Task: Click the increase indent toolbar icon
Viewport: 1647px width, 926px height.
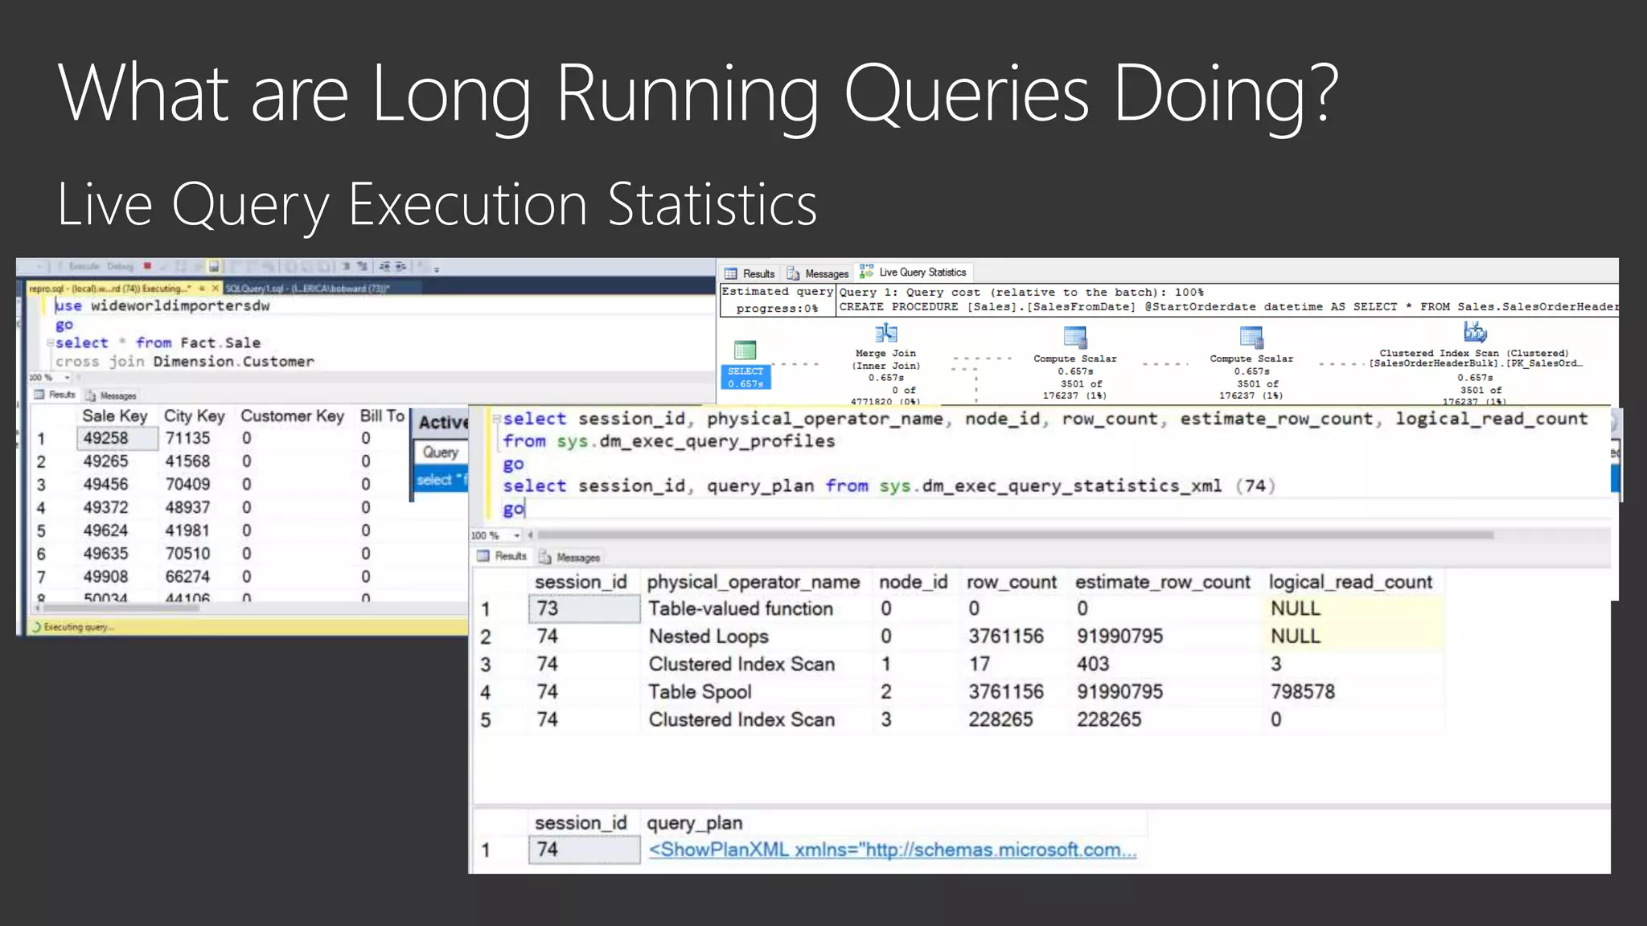Action: (x=400, y=266)
